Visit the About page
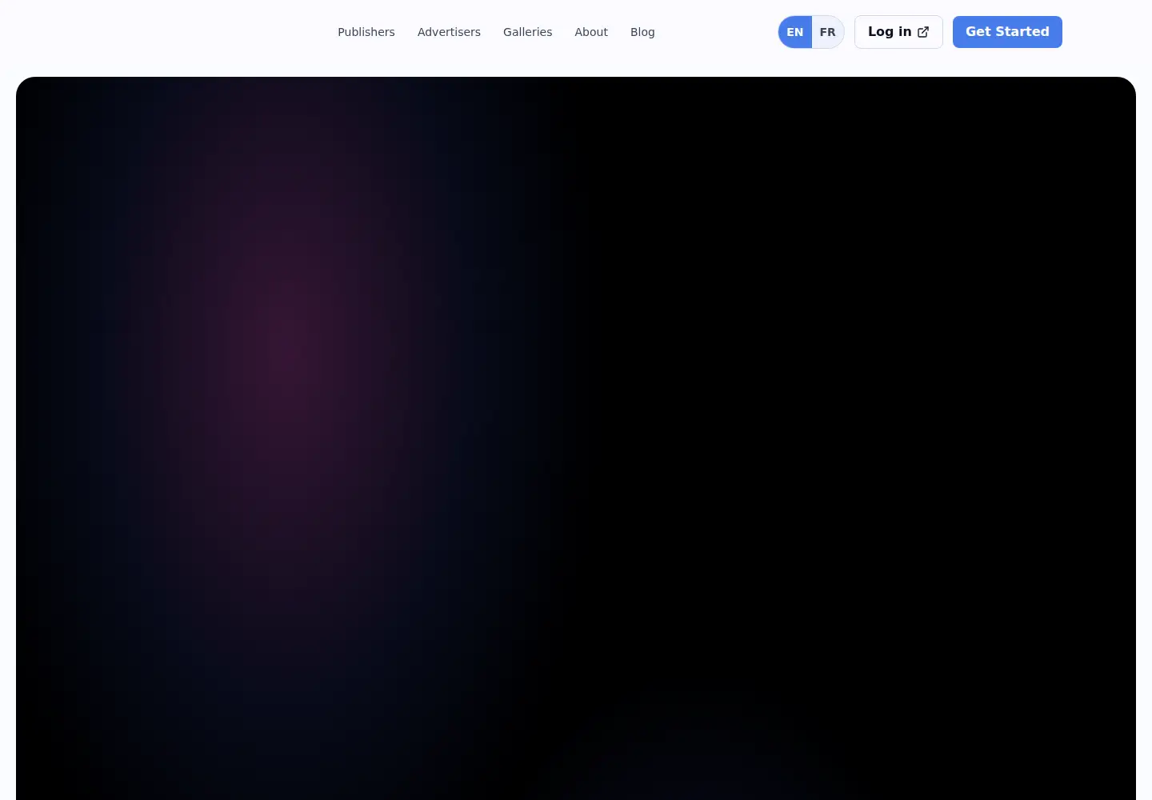The image size is (1152, 800). 591,32
